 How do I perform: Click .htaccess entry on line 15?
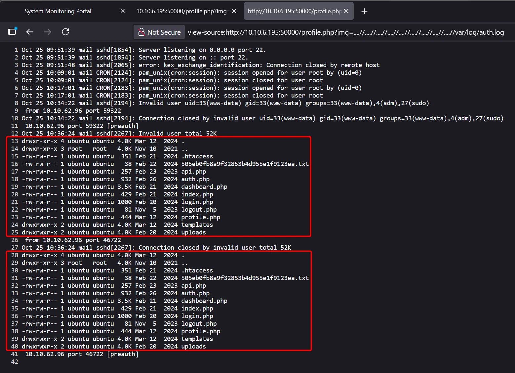coord(197,156)
